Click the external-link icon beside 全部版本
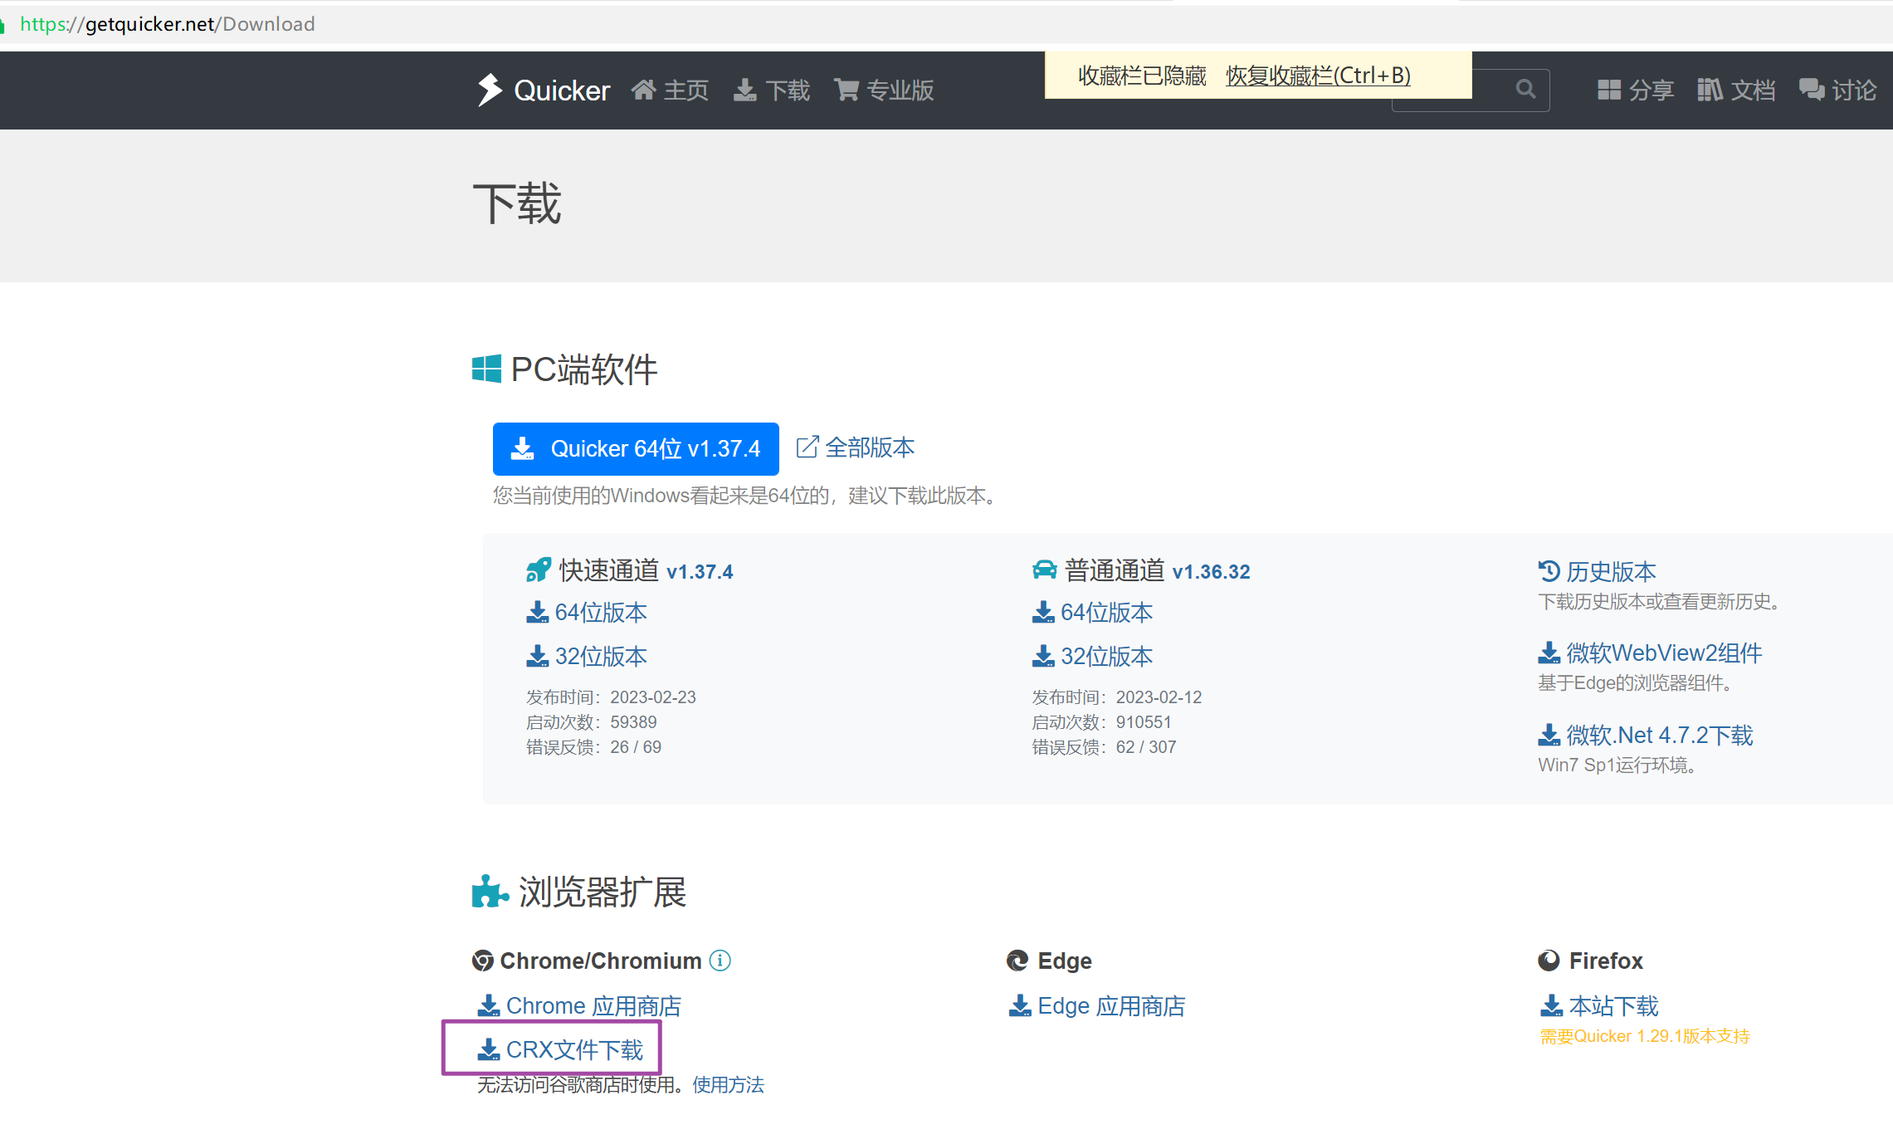The width and height of the screenshot is (1893, 1144). point(807,447)
